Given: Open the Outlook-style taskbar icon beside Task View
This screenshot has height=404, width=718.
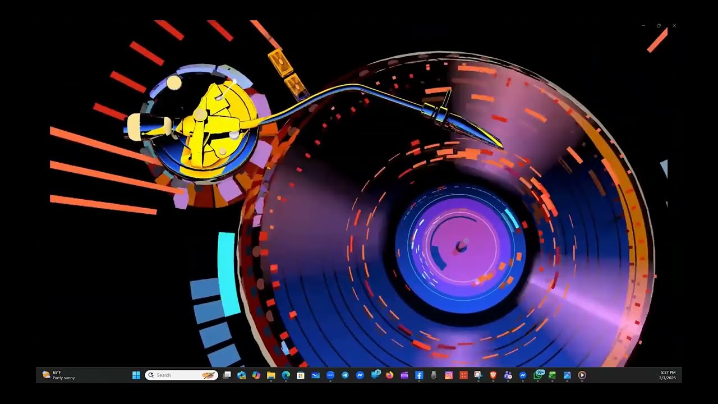Looking at the screenshot, I should point(242,375).
